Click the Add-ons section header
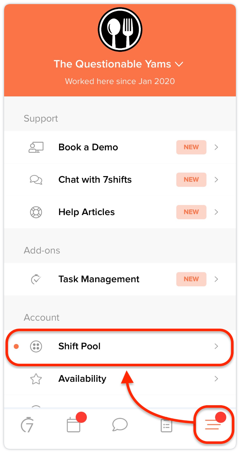Screen dimensions: 240x453 click(42, 250)
